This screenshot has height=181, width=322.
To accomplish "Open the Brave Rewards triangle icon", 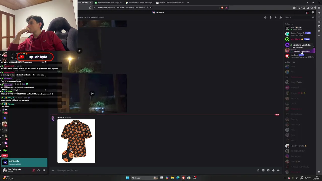I will (x=226, y=8).
